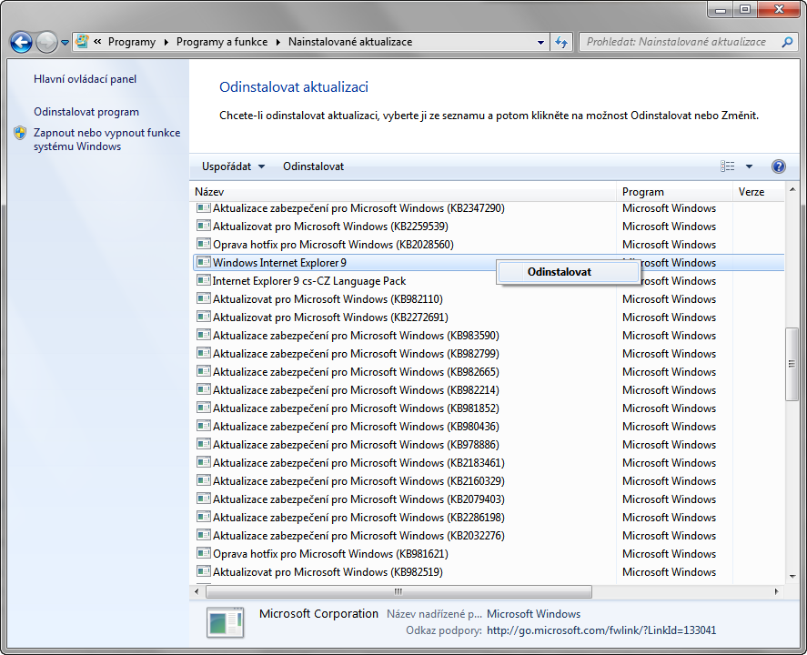The width and height of the screenshot is (807, 655).
Task: Select Oprava hotfix (KB2028560) row
Action: click(x=489, y=245)
